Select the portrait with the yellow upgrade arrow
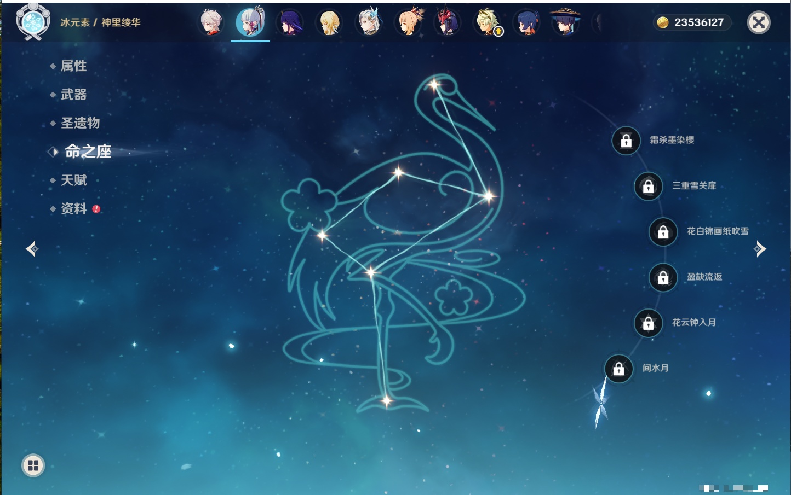The image size is (791, 495). click(487, 22)
